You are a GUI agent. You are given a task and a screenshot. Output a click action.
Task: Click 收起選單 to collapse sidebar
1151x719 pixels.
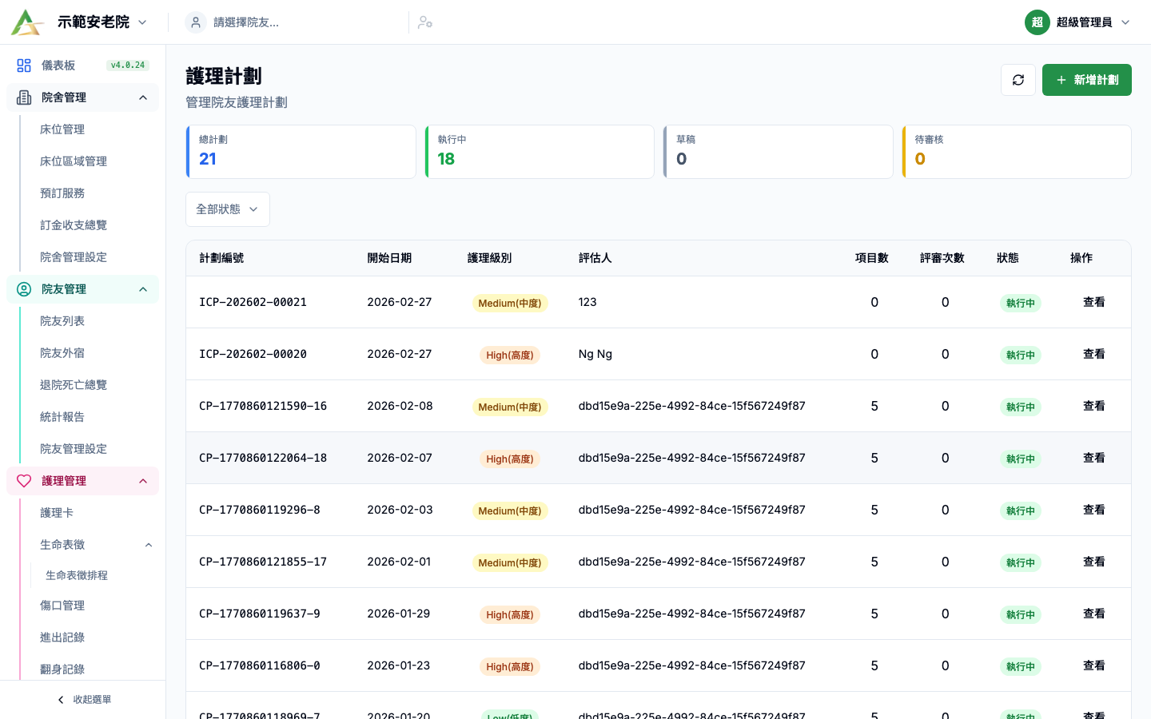tap(83, 700)
